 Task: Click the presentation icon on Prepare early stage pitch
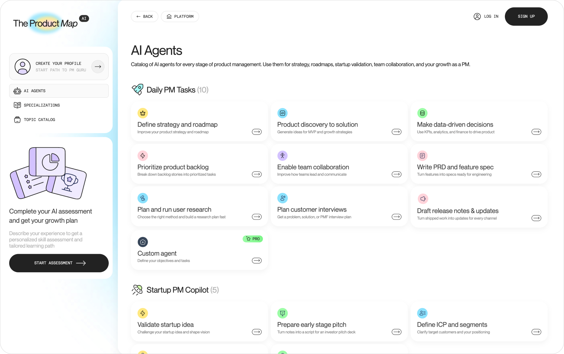pos(282,313)
